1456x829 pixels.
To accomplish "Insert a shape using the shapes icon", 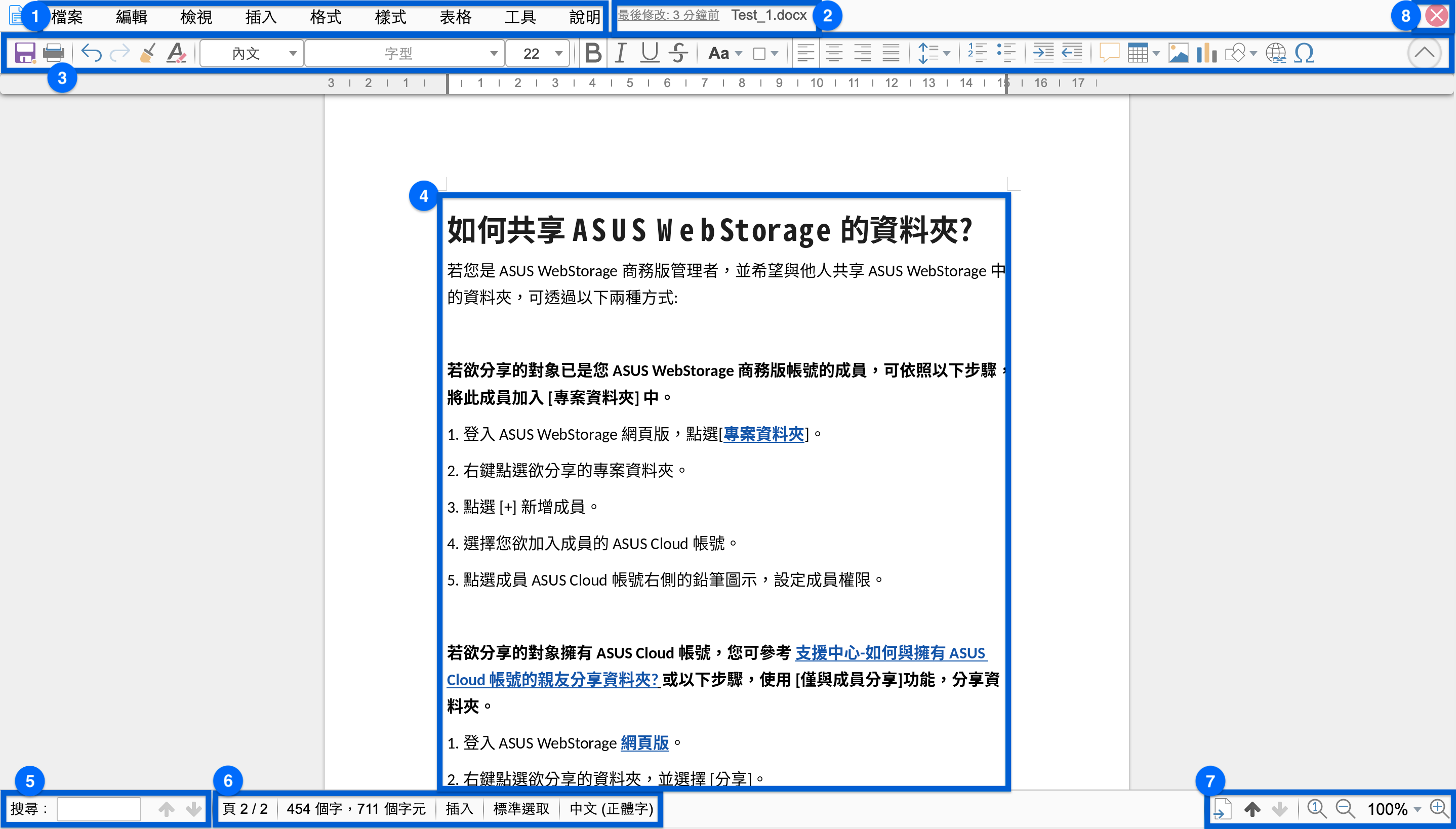I will point(1234,53).
